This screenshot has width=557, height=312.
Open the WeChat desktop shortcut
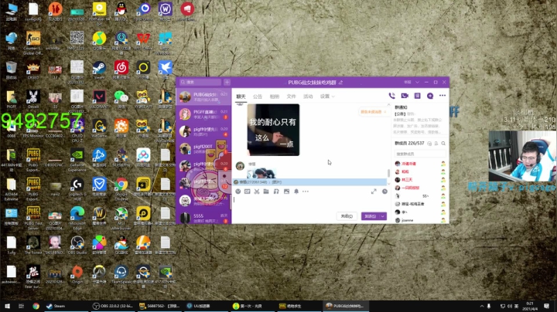[121, 99]
